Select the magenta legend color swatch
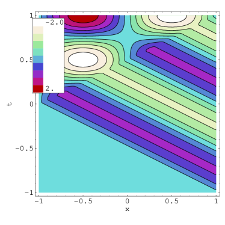This screenshot has width=225, height=225. click(38, 81)
